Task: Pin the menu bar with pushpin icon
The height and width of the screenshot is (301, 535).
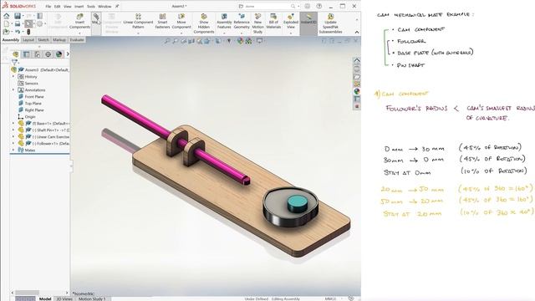Action: click(x=117, y=6)
